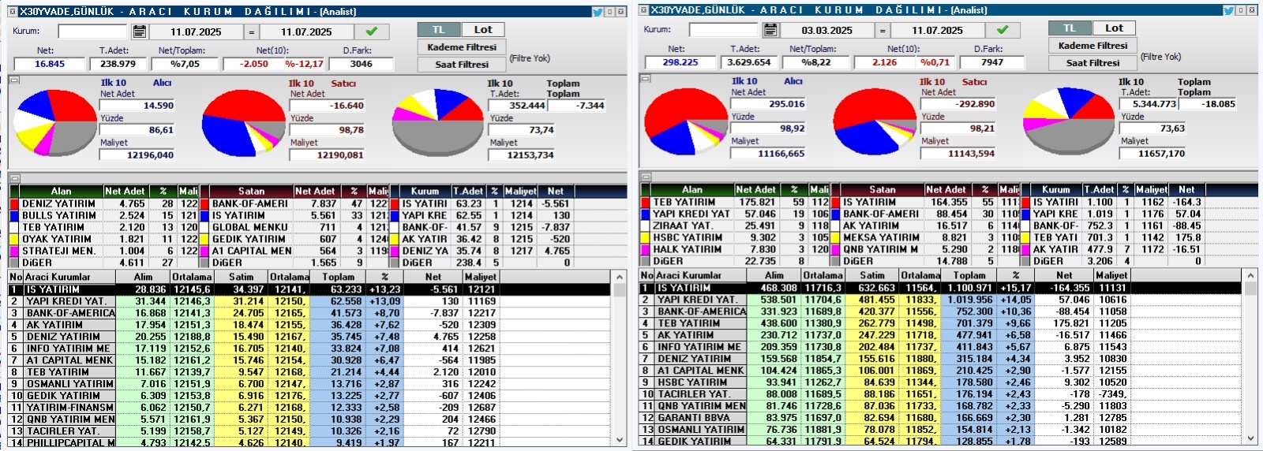
Task: Switch to Lot mode in right window
Action: (1114, 28)
